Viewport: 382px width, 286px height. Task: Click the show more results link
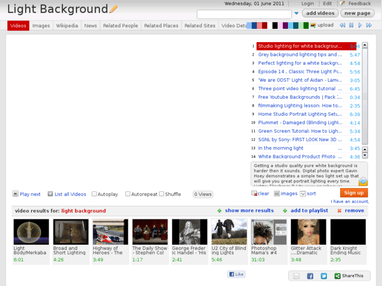point(249,210)
